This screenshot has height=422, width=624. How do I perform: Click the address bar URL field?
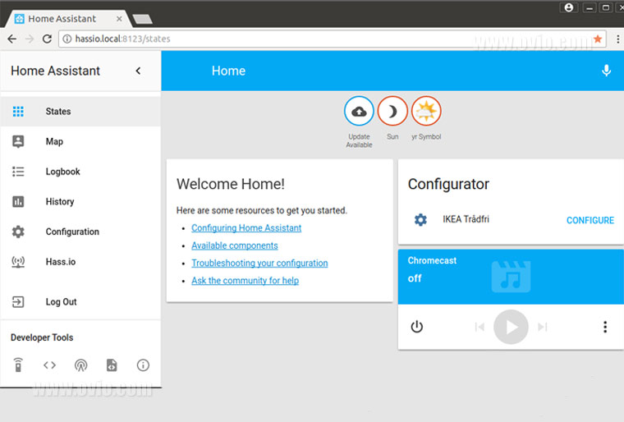(x=333, y=39)
